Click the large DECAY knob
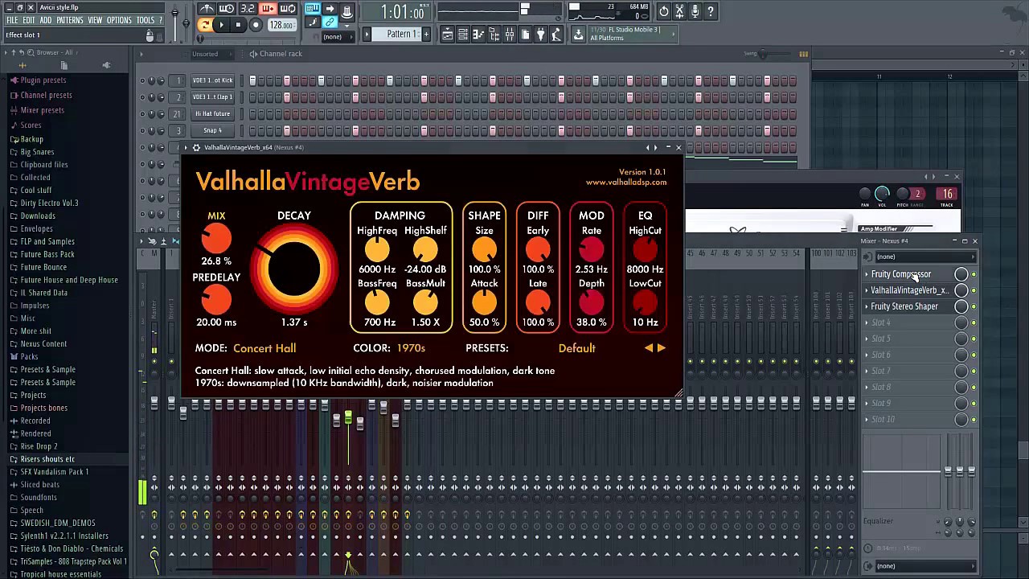The height and width of the screenshot is (579, 1029). 294,269
